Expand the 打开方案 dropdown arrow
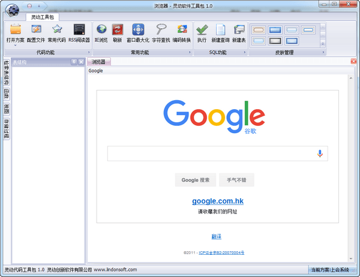 [x=15, y=45]
